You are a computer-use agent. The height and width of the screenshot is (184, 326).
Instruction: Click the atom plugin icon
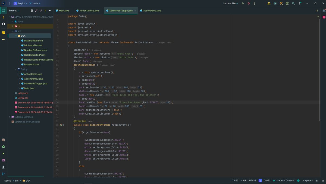coord(287,4)
